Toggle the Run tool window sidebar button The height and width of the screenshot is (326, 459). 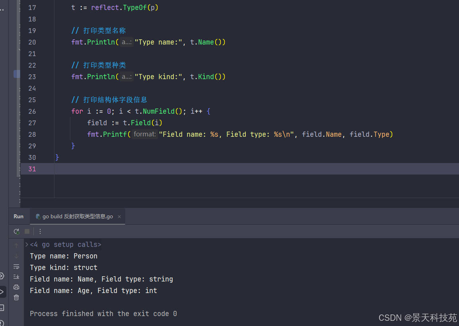click(x=2, y=292)
